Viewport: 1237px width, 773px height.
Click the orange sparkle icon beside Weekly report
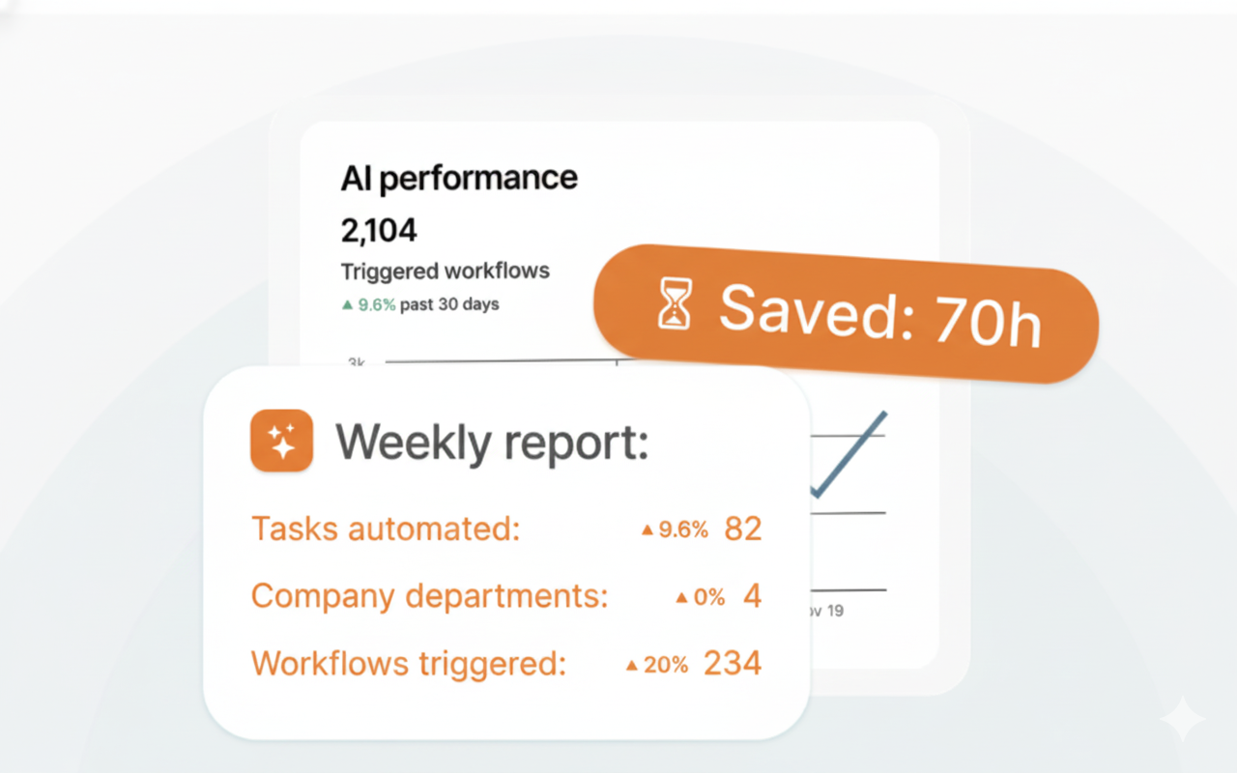(281, 441)
